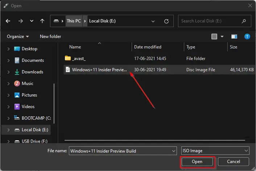This screenshot has width=256, height=171.
Task: Select Local Disk (E:) breadcrumb
Action: [102, 21]
